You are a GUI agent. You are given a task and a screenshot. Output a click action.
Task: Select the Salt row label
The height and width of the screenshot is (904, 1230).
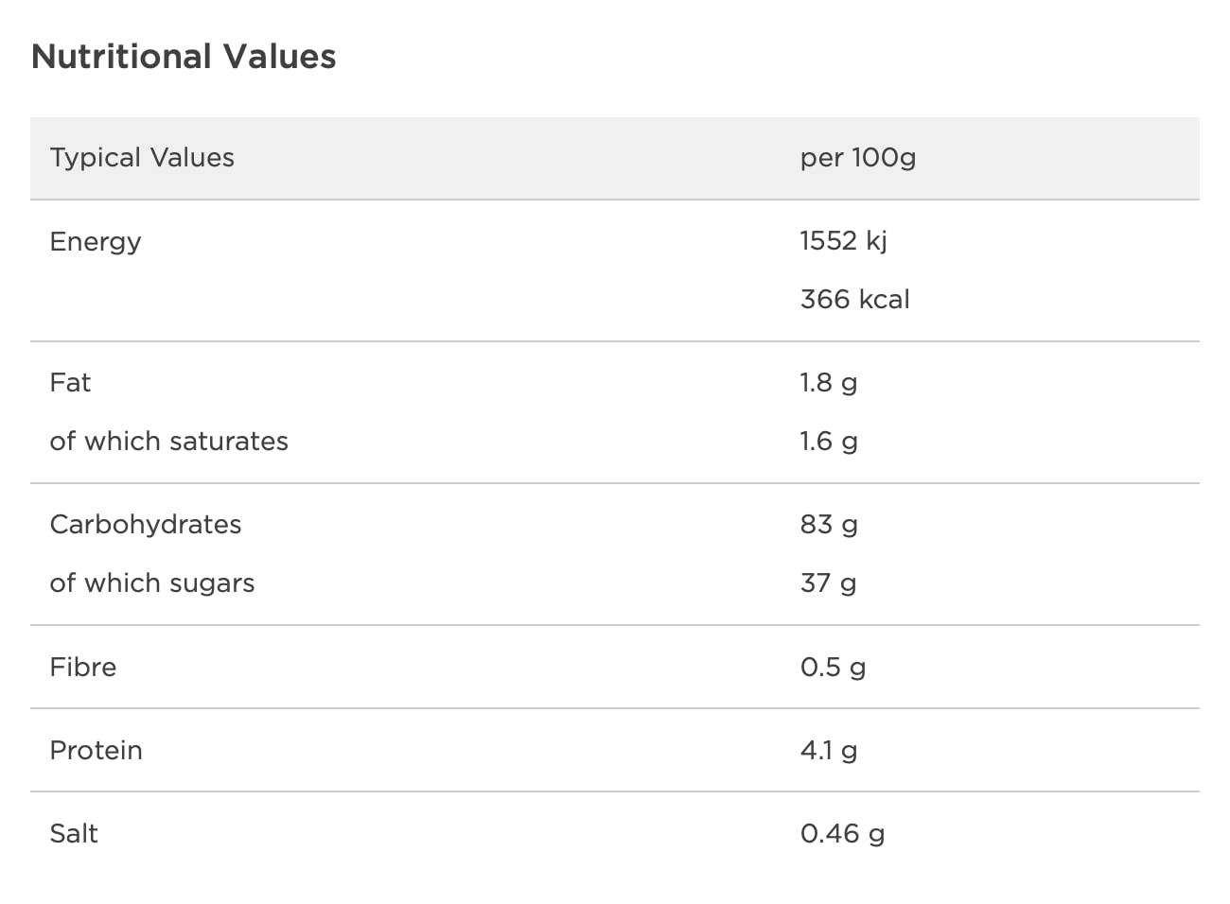coord(74,834)
